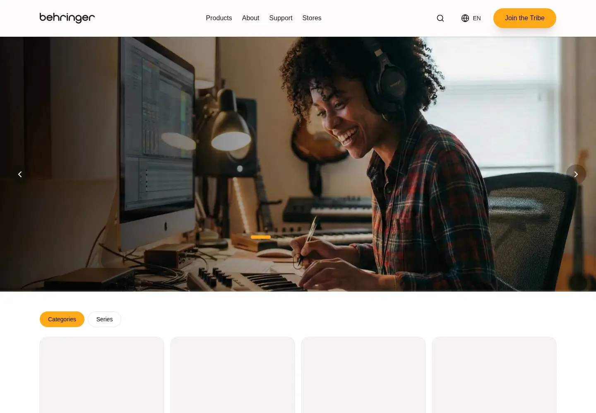The height and width of the screenshot is (413, 596).
Task: Open the EN language selector
Action: (471, 18)
